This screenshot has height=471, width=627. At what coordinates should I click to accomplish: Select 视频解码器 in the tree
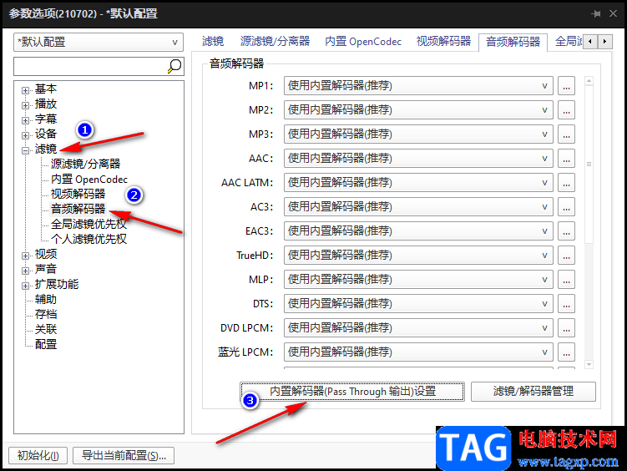click(78, 194)
